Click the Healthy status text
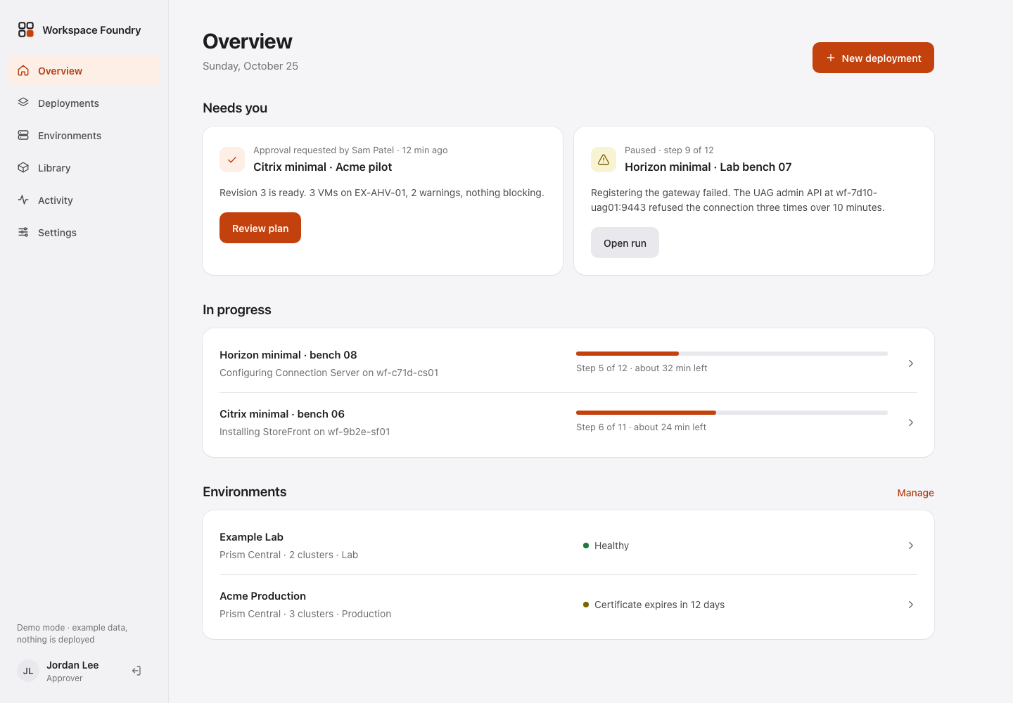Image resolution: width=1013 pixels, height=703 pixels. click(x=611, y=546)
